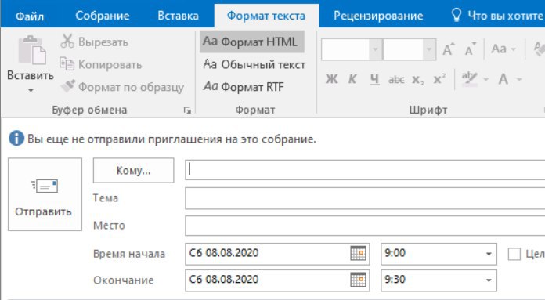Click the clear formatting eraser icon
Image resolution: width=545 pixels, height=300 pixels.
pos(539,49)
